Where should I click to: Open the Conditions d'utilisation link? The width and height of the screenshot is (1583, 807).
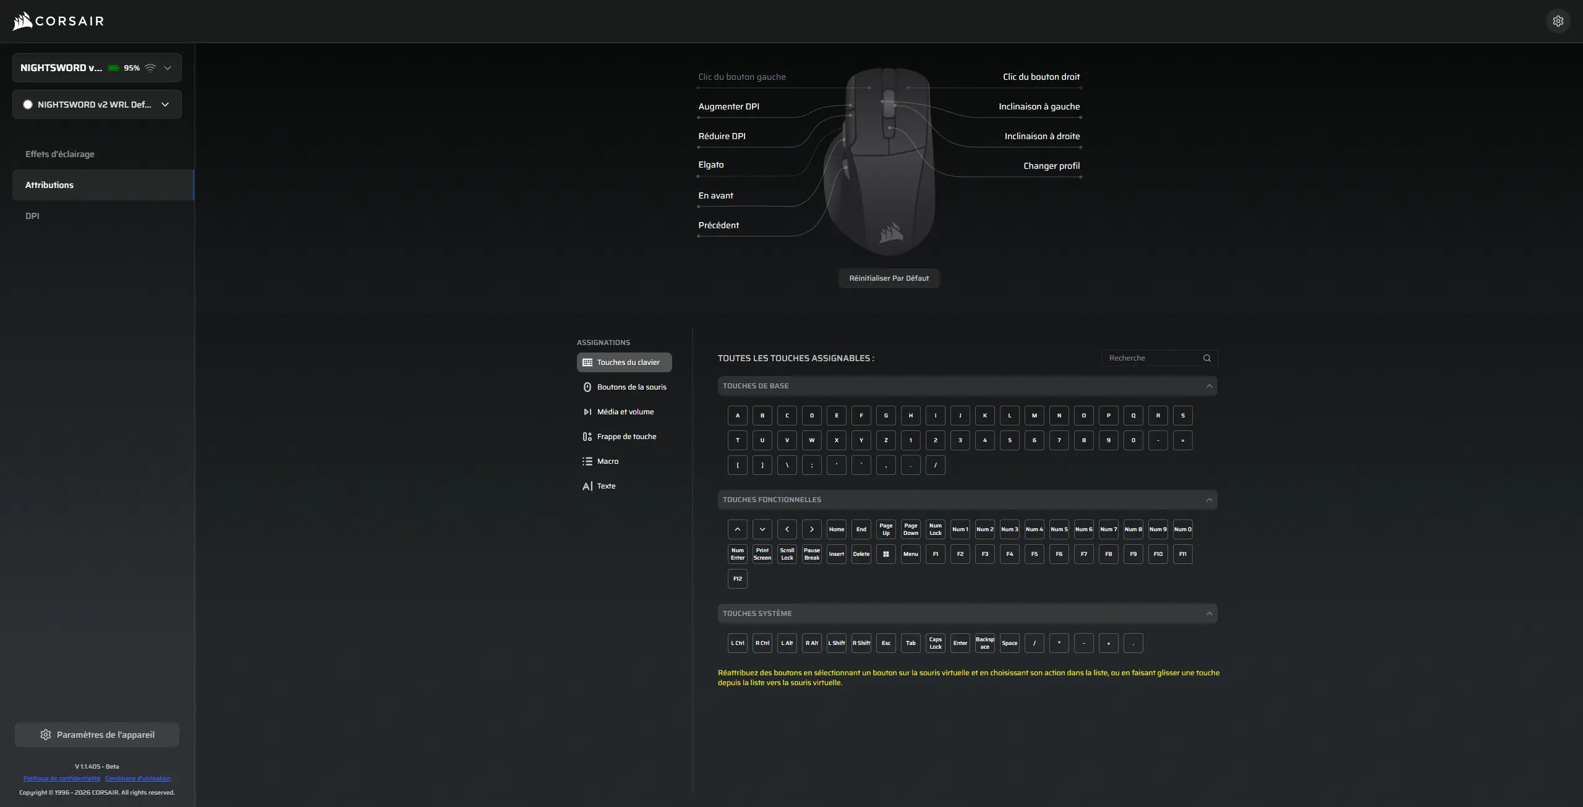[x=138, y=779]
